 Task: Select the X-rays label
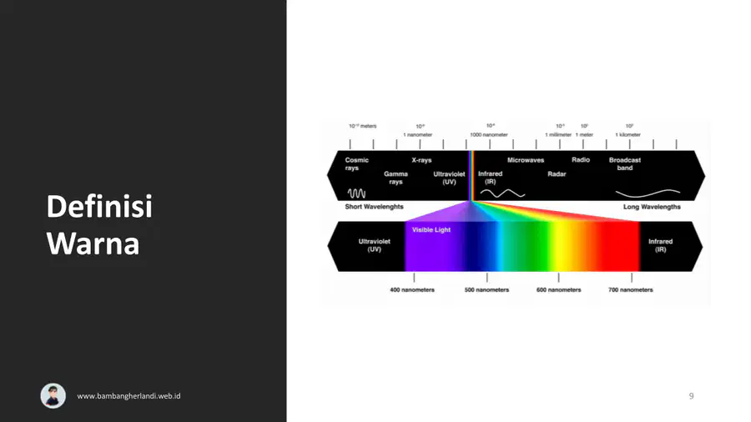(421, 160)
